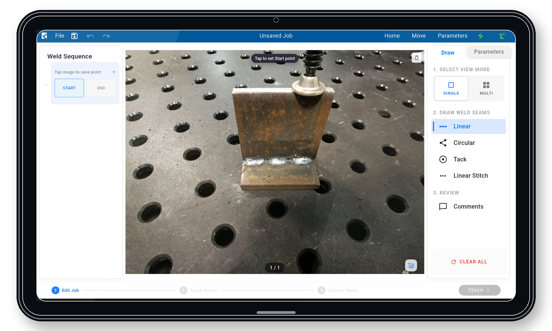Choose the Linear weld seam
Viewport: 552px width, 331px height.
tap(469, 126)
